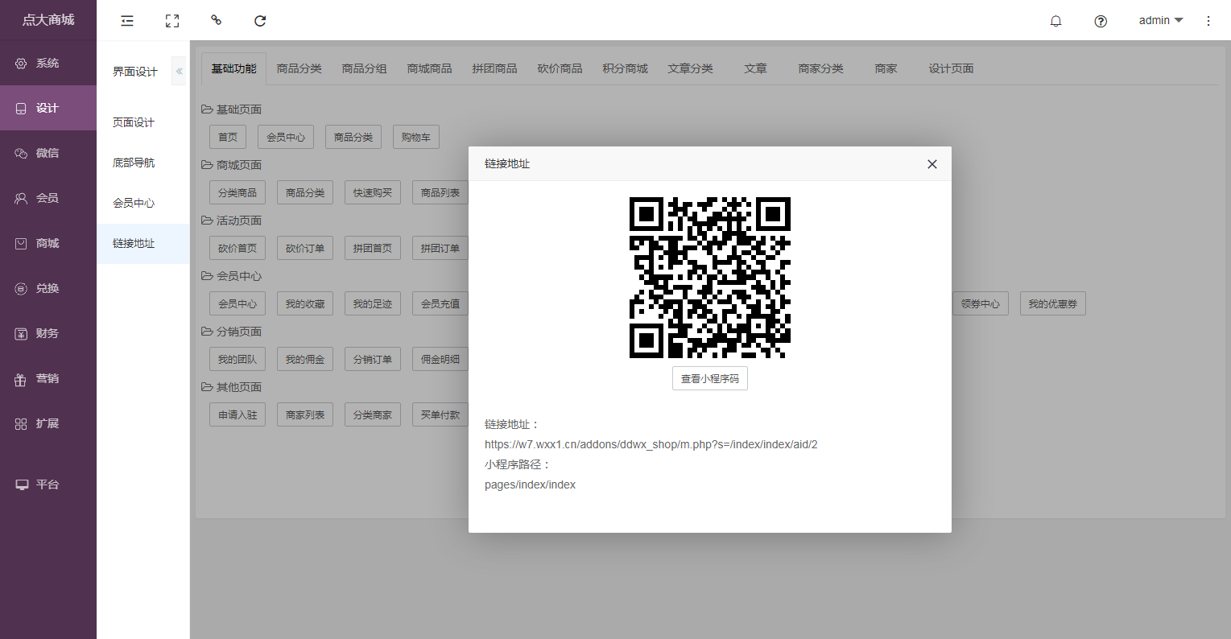1231x639 pixels.
Task: Switch to the 商家 tab
Action: click(x=886, y=68)
